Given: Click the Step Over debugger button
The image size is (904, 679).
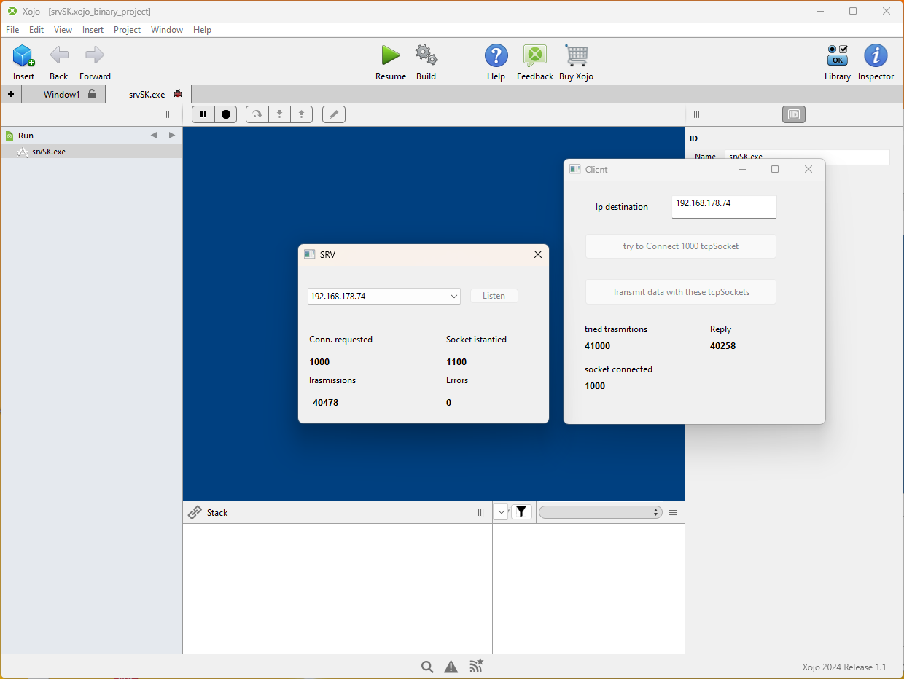Looking at the screenshot, I should click(x=257, y=114).
